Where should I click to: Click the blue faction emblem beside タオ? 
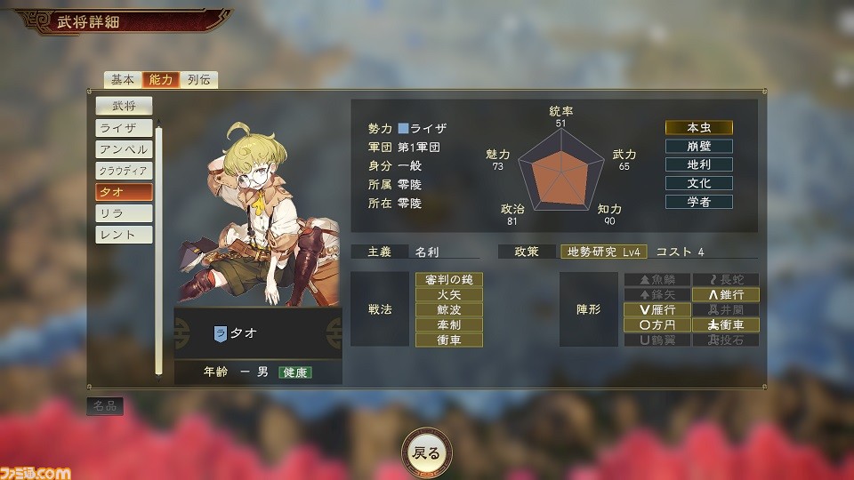click(x=220, y=333)
